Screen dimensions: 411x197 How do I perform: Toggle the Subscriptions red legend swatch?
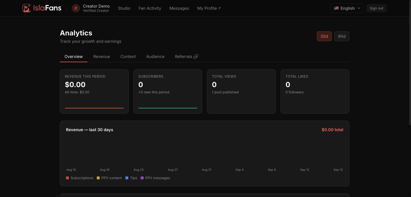point(67,178)
